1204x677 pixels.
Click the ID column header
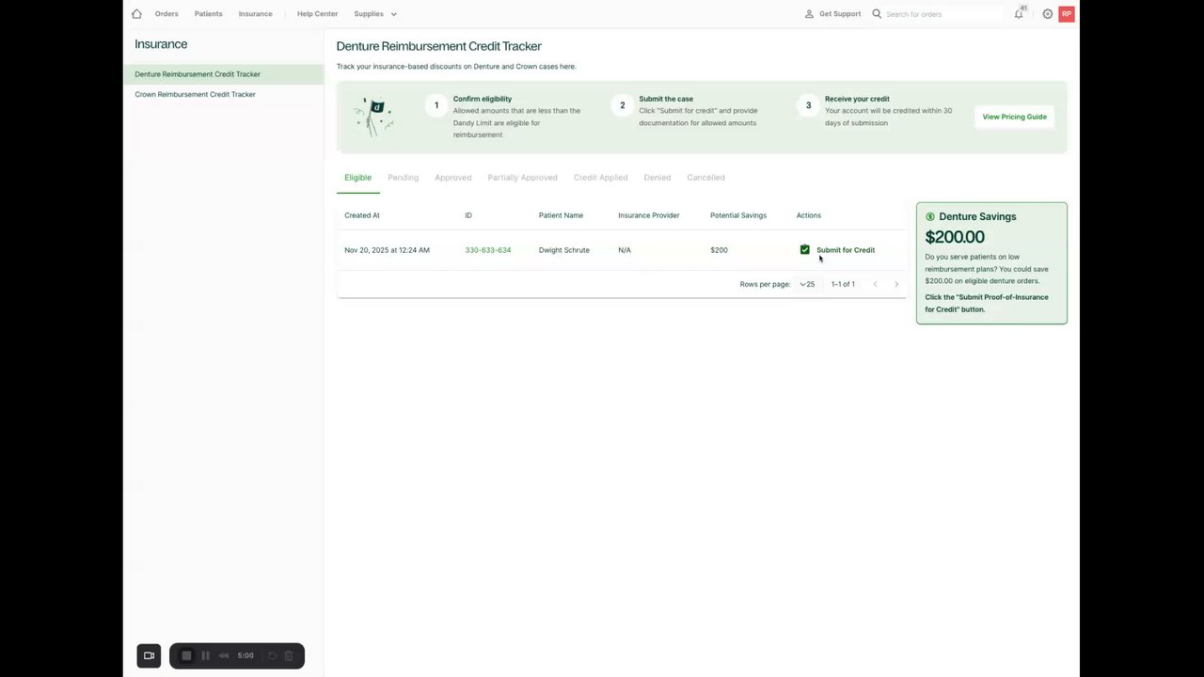[468, 215]
